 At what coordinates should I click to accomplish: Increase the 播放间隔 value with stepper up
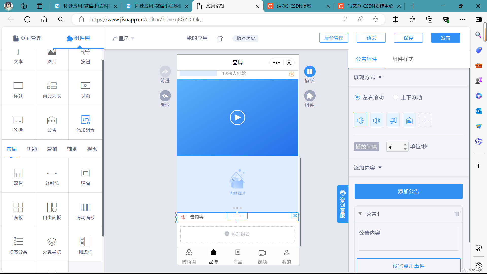point(405,145)
